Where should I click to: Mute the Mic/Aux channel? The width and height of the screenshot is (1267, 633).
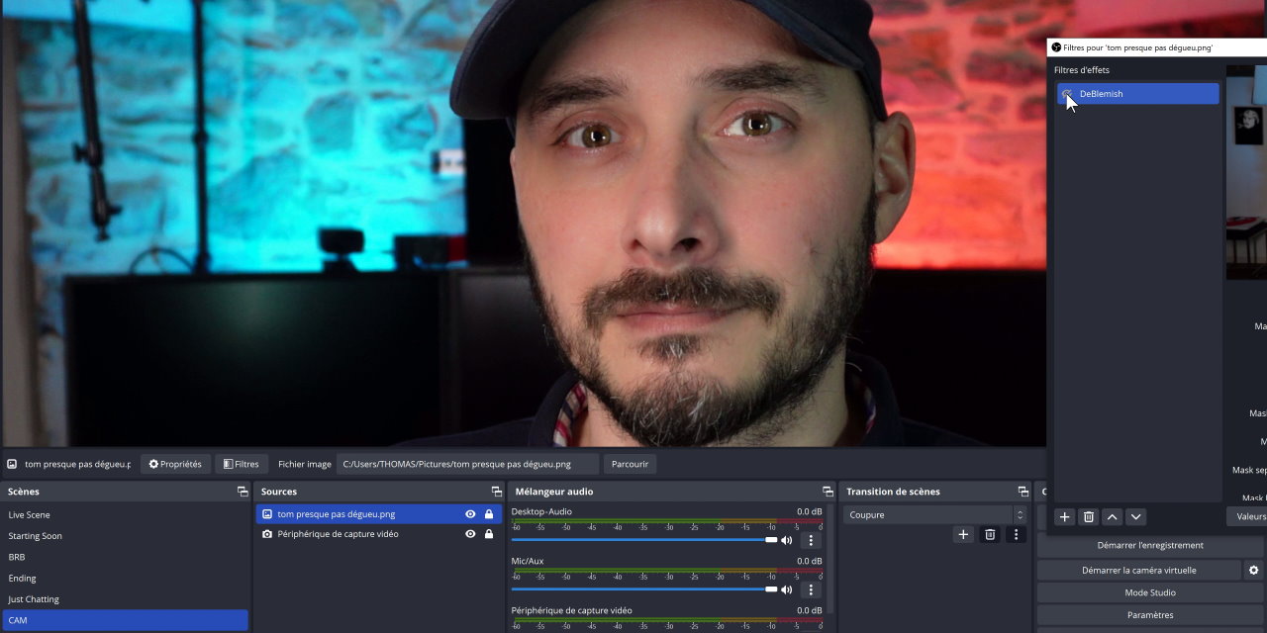787,589
